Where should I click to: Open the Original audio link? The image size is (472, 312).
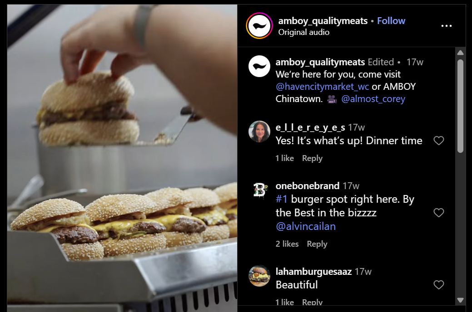pos(304,32)
